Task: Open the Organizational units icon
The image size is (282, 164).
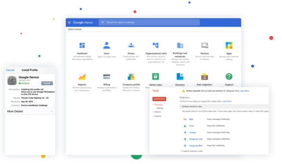Action: point(156,45)
